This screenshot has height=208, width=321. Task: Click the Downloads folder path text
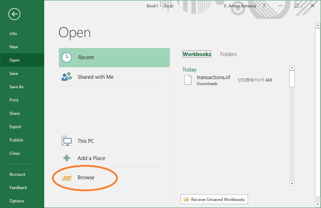[207, 84]
